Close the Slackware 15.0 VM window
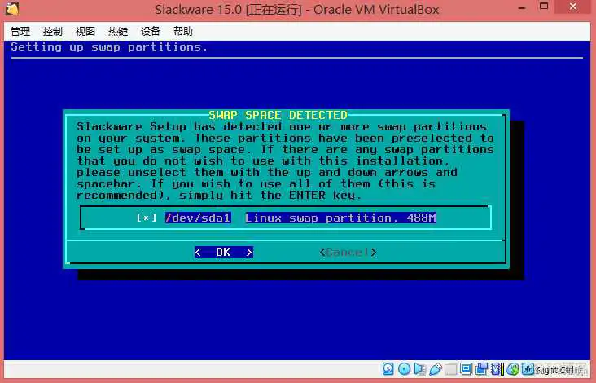 pyautogui.click(x=573, y=7)
